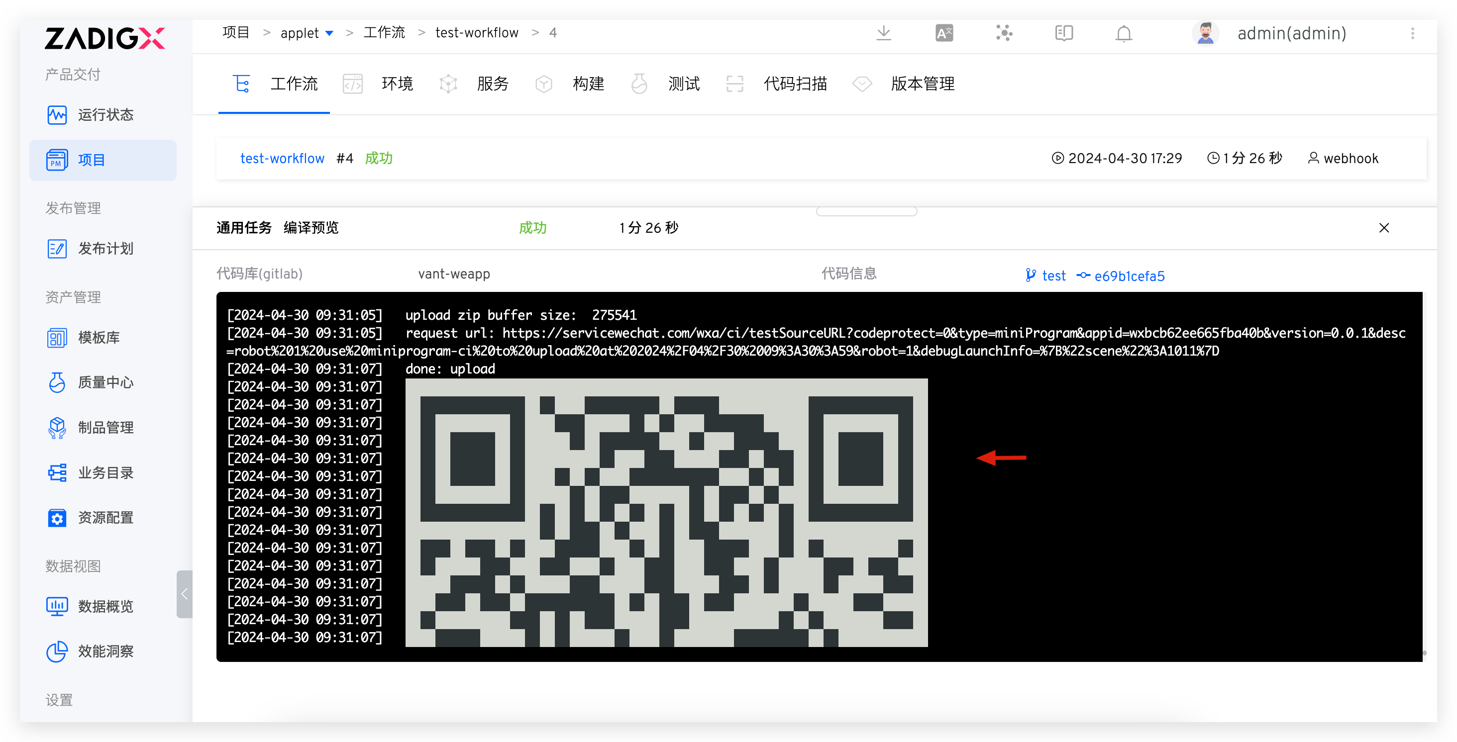Click the ZadigX logo
1457x742 pixels.
(x=105, y=38)
